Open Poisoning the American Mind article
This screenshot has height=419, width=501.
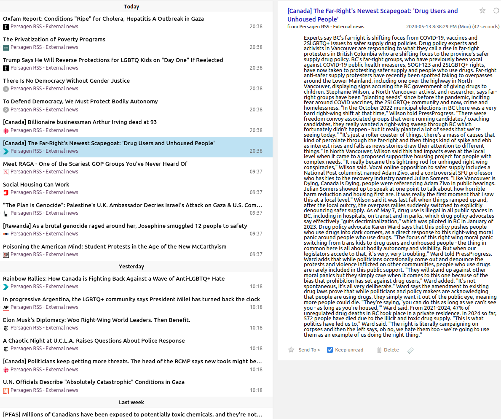coord(136,251)
